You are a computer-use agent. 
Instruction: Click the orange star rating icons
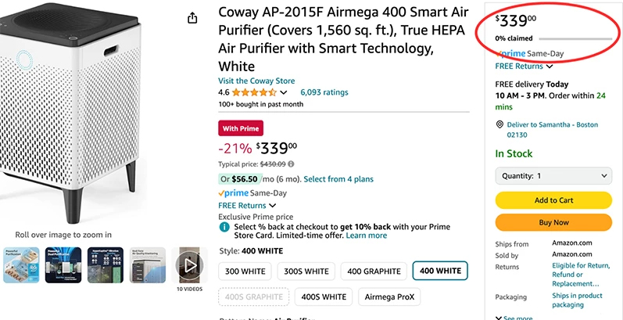(x=254, y=92)
